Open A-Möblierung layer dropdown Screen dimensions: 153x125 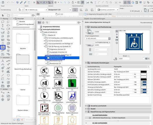[x=36, y=10]
